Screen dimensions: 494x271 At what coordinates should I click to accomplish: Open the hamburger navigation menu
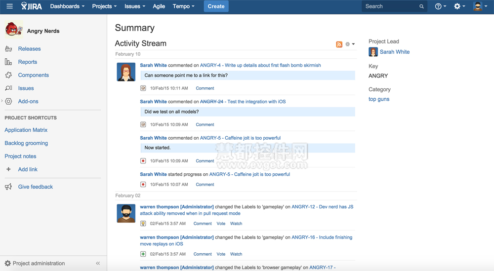(10, 6)
